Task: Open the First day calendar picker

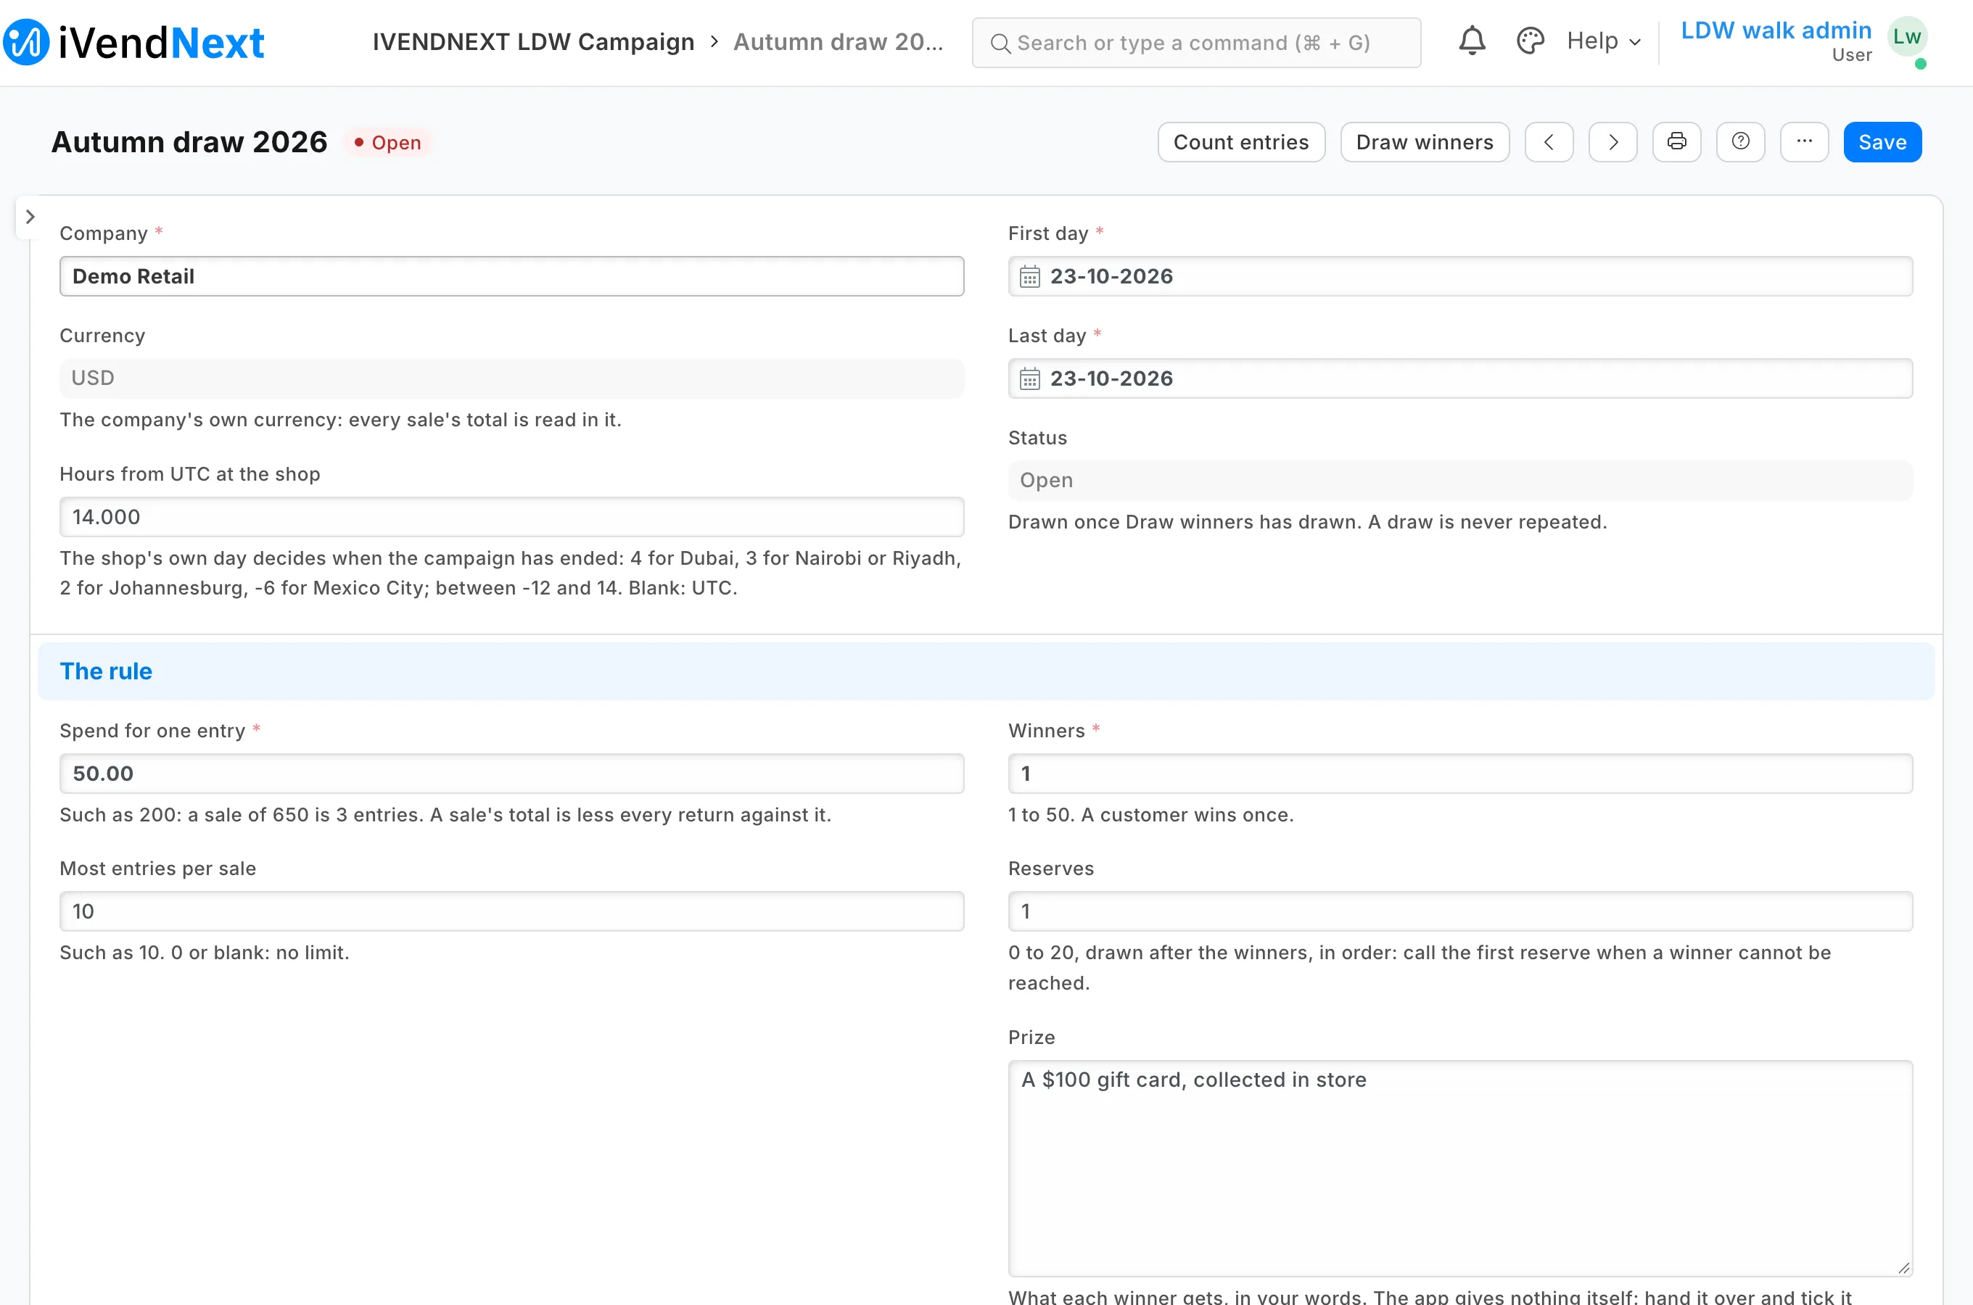Action: tap(1030, 276)
